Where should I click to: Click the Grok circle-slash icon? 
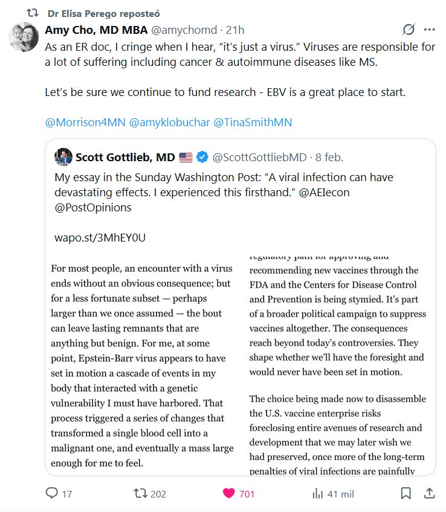(409, 30)
